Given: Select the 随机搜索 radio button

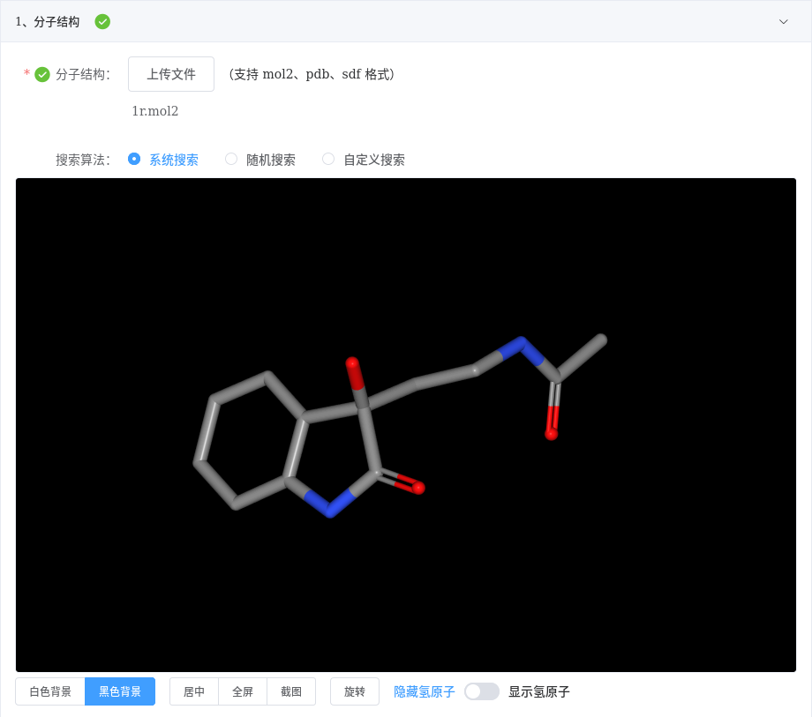Looking at the screenshot, I should click(x=231, y=160).
